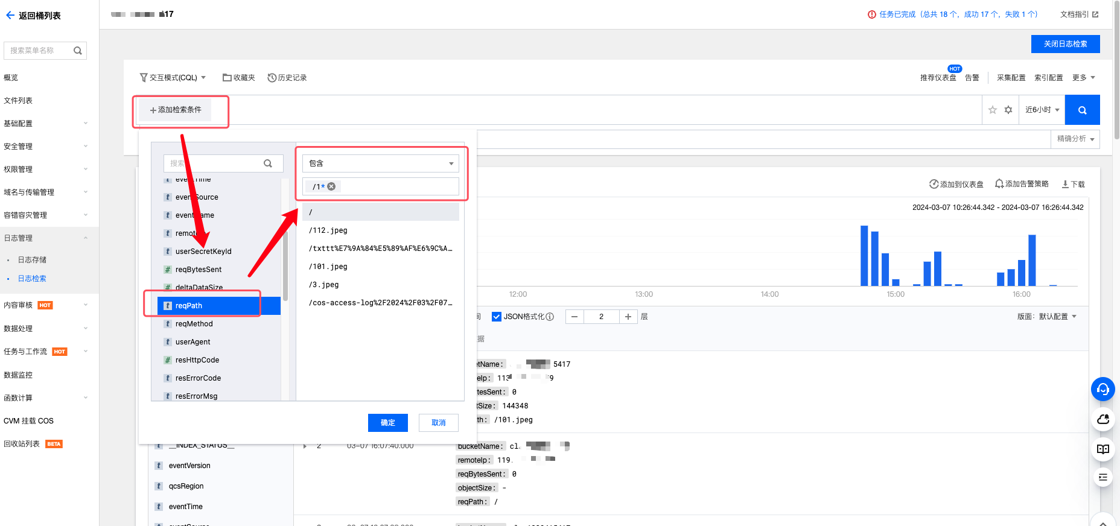Open the documentation book icon
This screenshot has height=526, width=1120.
(1103, 449)
